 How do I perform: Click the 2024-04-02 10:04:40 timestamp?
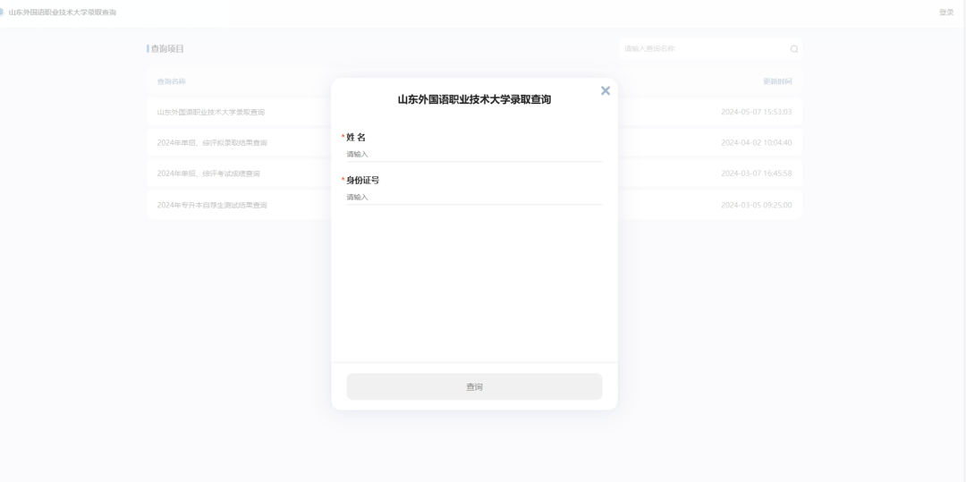[x=756, y=143]
